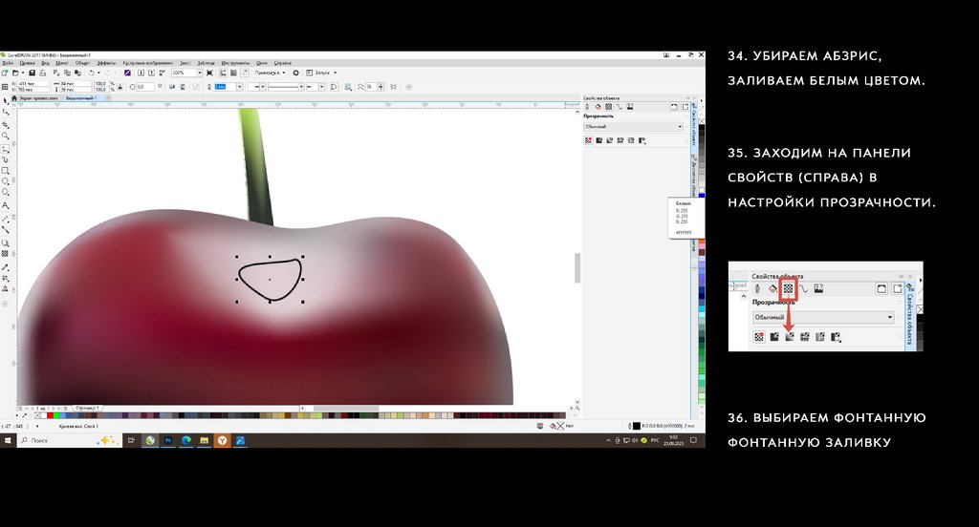979x527 pixels.
Task: Select the Pick tool in the toolbox
Action: point(6,101)
